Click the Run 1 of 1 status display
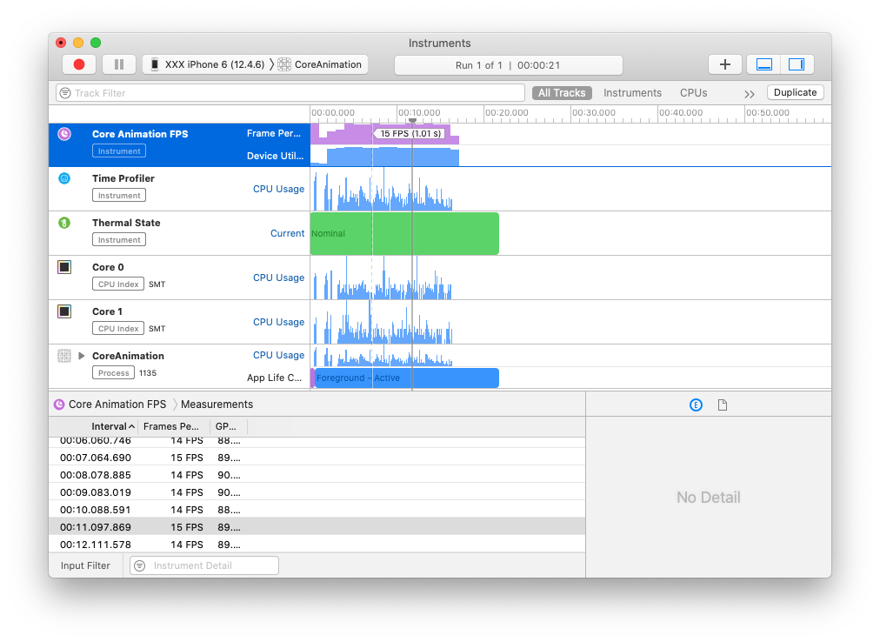The image size is (880, 642). (x=508, y=65)
